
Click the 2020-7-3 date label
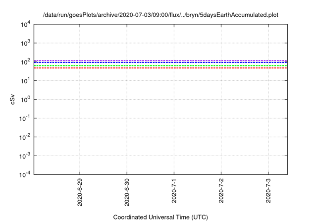[268, 191]
